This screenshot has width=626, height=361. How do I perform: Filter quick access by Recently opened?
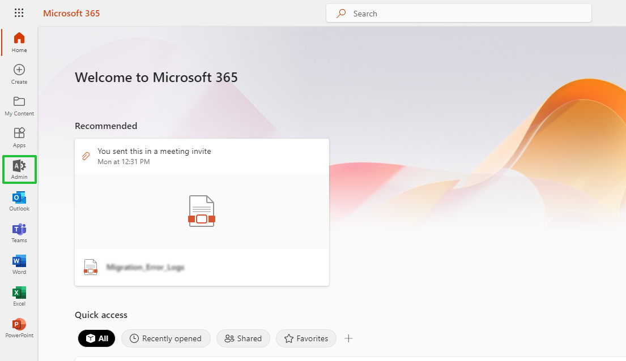[165, 338]
